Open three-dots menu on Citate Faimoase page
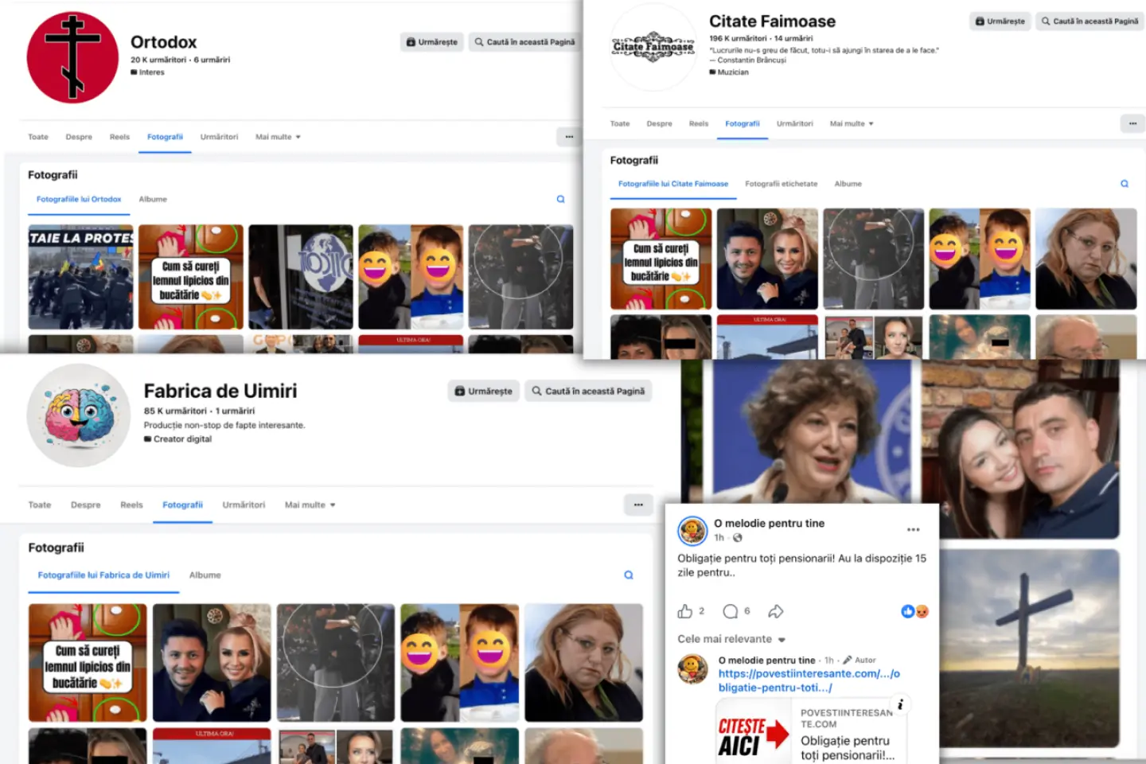Viewport: 1146px width, 764px height. [x=1132, y=123]
